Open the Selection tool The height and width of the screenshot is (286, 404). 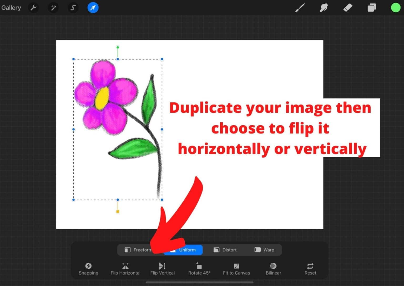point(73,8)
